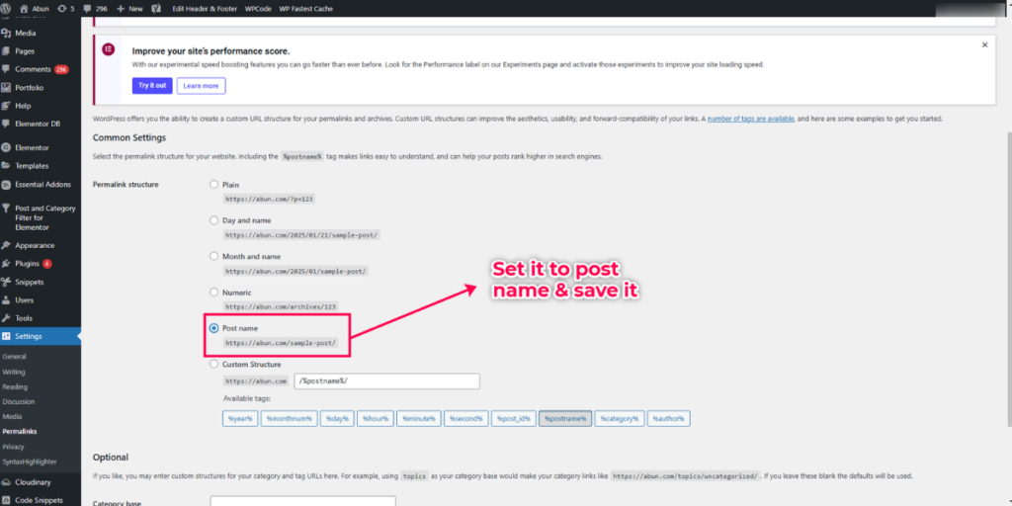Click the Elementor sidebar icon
This screenshot has height=506, width=1012.
[x=6, y=147]
